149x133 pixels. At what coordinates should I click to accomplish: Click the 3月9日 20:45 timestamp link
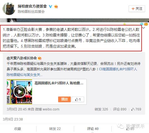[x=17, y=109]
